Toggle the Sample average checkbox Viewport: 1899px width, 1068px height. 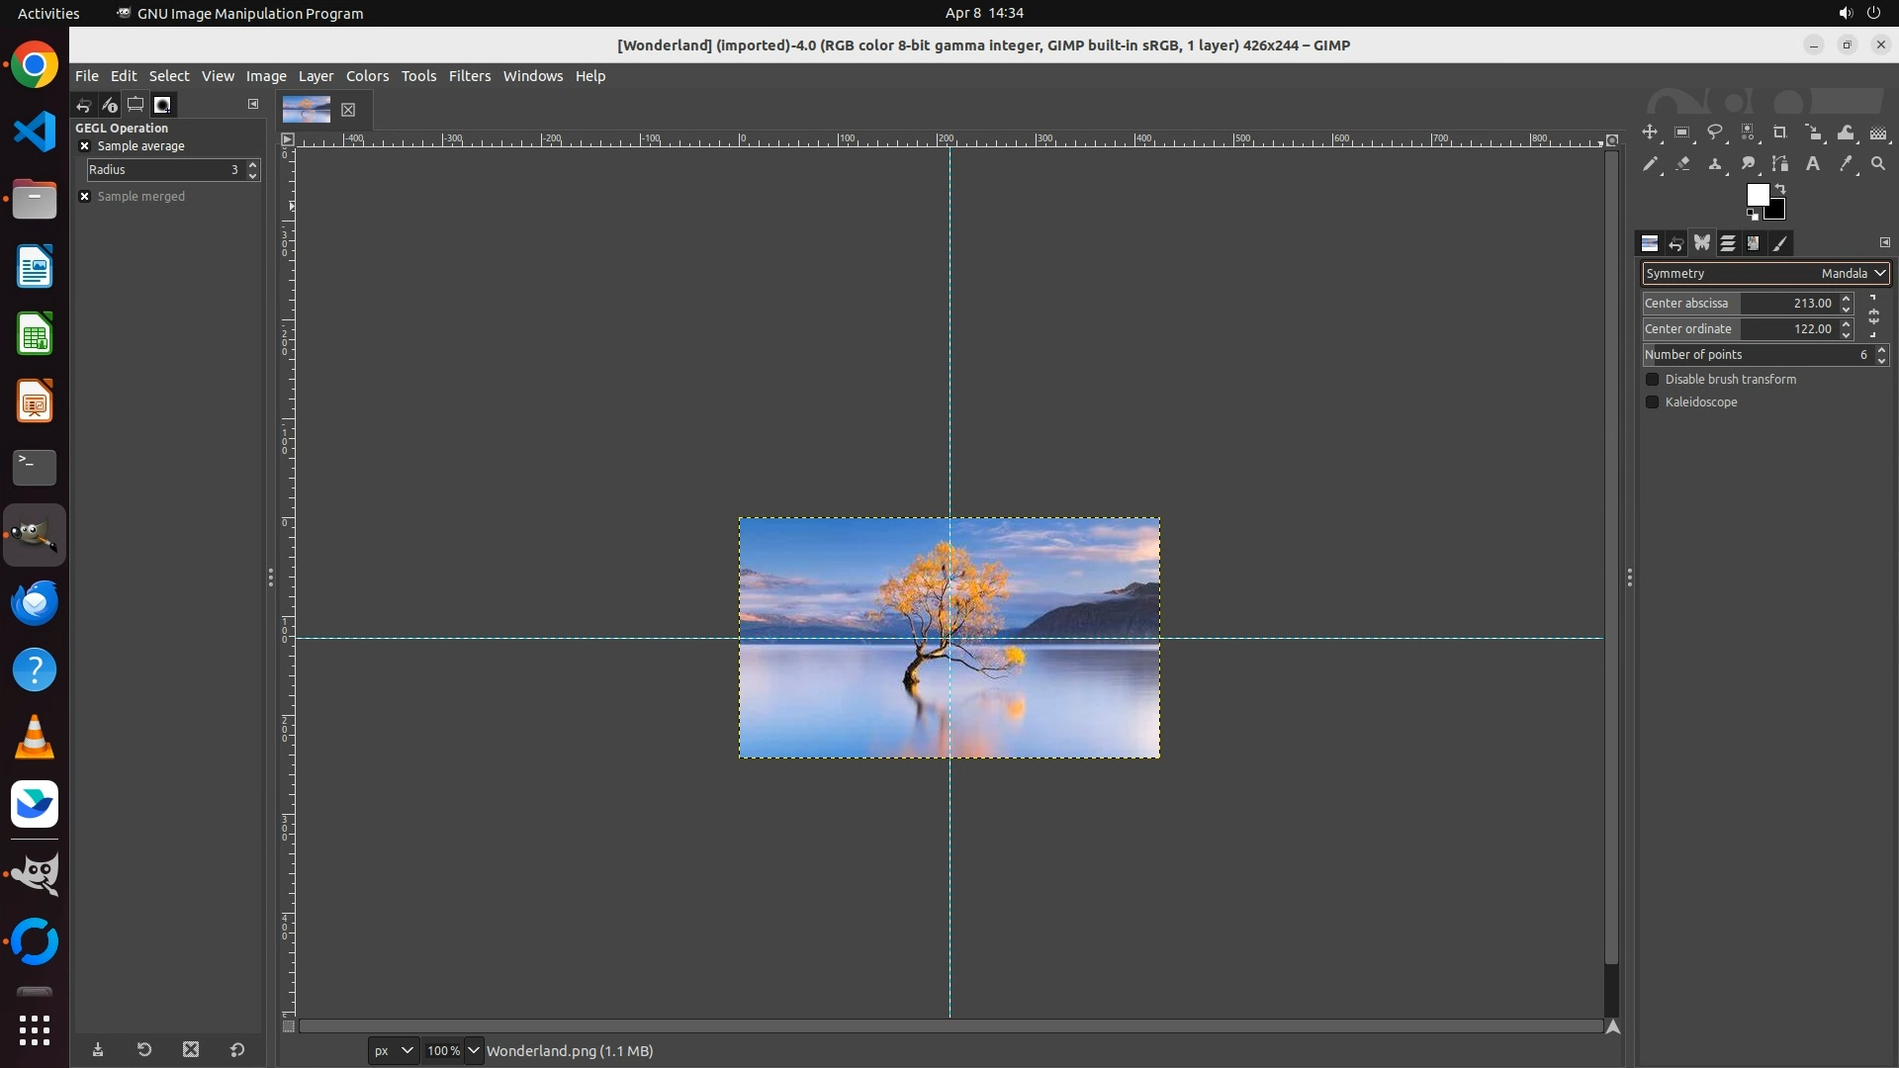85,146
